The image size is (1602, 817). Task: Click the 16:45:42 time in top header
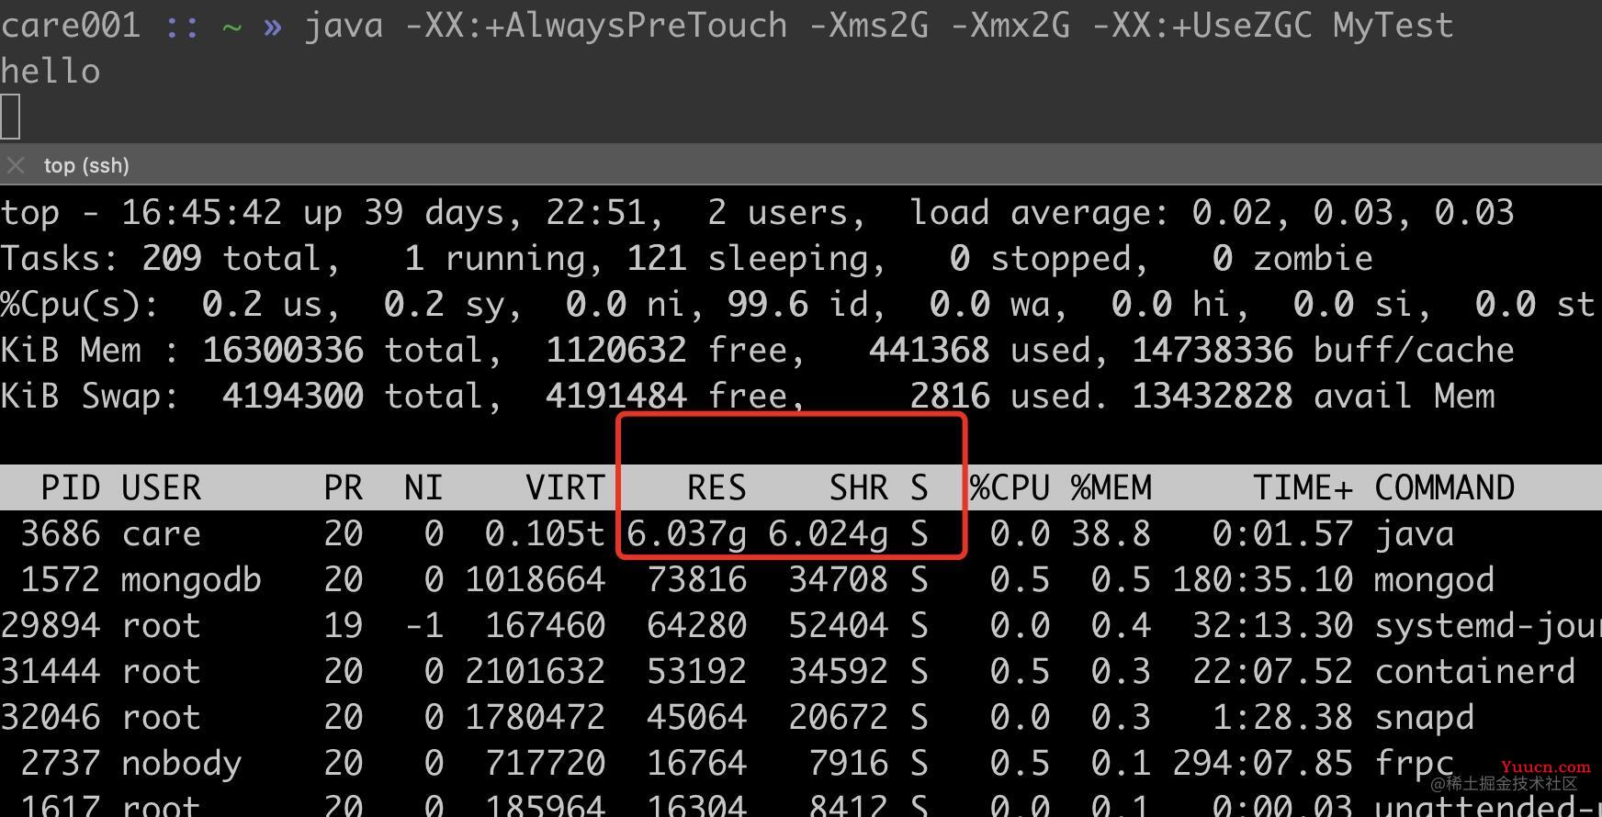202,212
